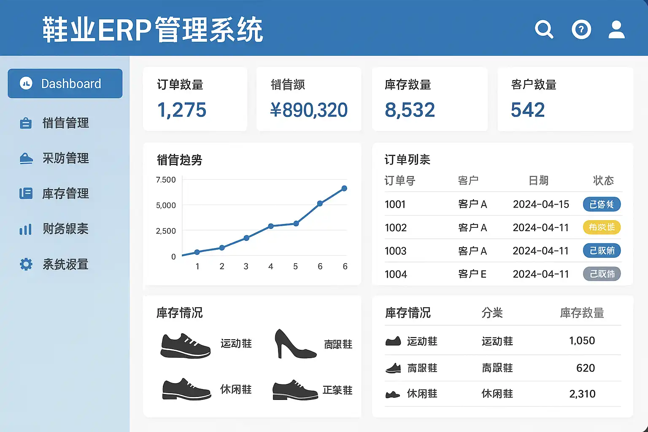Select the 状态 column header
Image resolution: width=648 pixels, height=432 pixels.
tap(603, 181)
